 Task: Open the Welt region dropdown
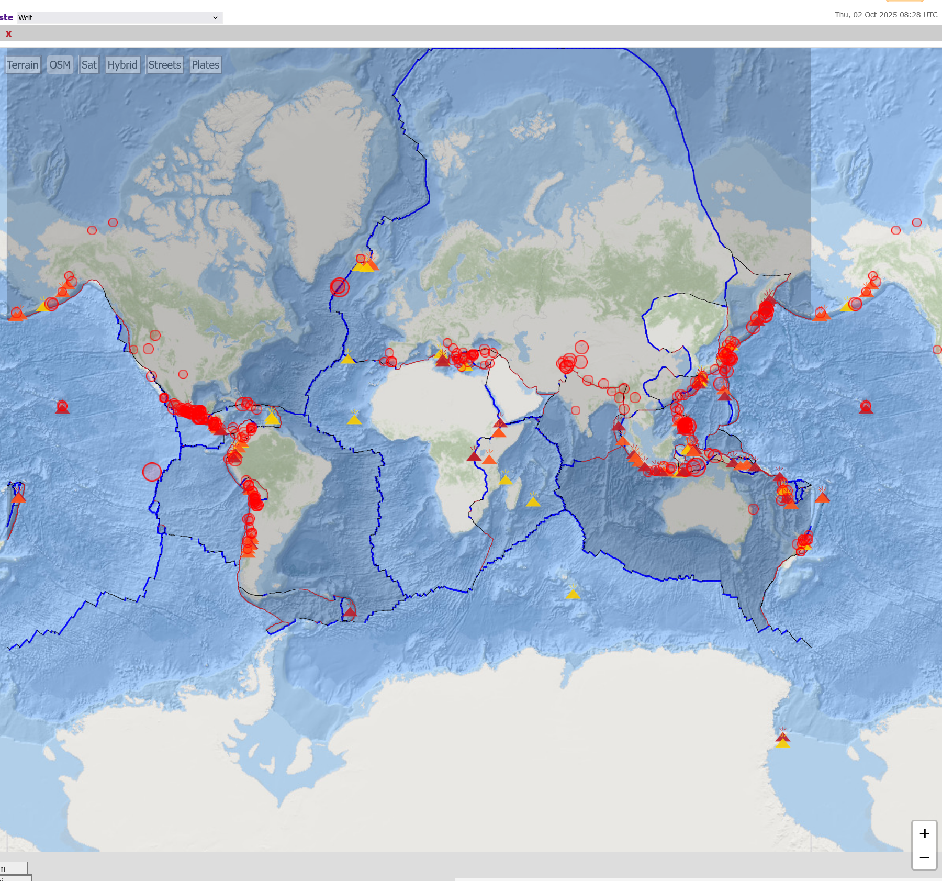click(119, 18)
